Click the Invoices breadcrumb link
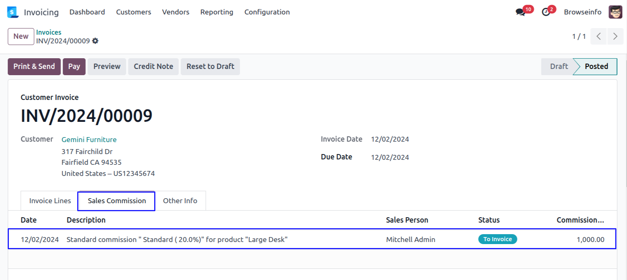The image size is (627, 280). pyautogui.click(x=48, y=32)
